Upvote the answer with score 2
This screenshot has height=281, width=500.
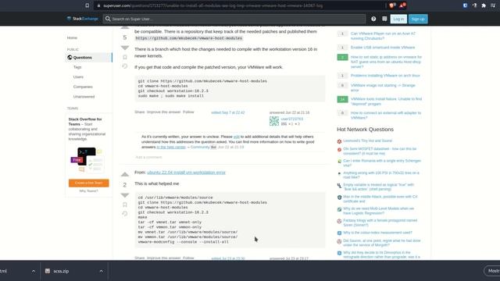point(125,174)
